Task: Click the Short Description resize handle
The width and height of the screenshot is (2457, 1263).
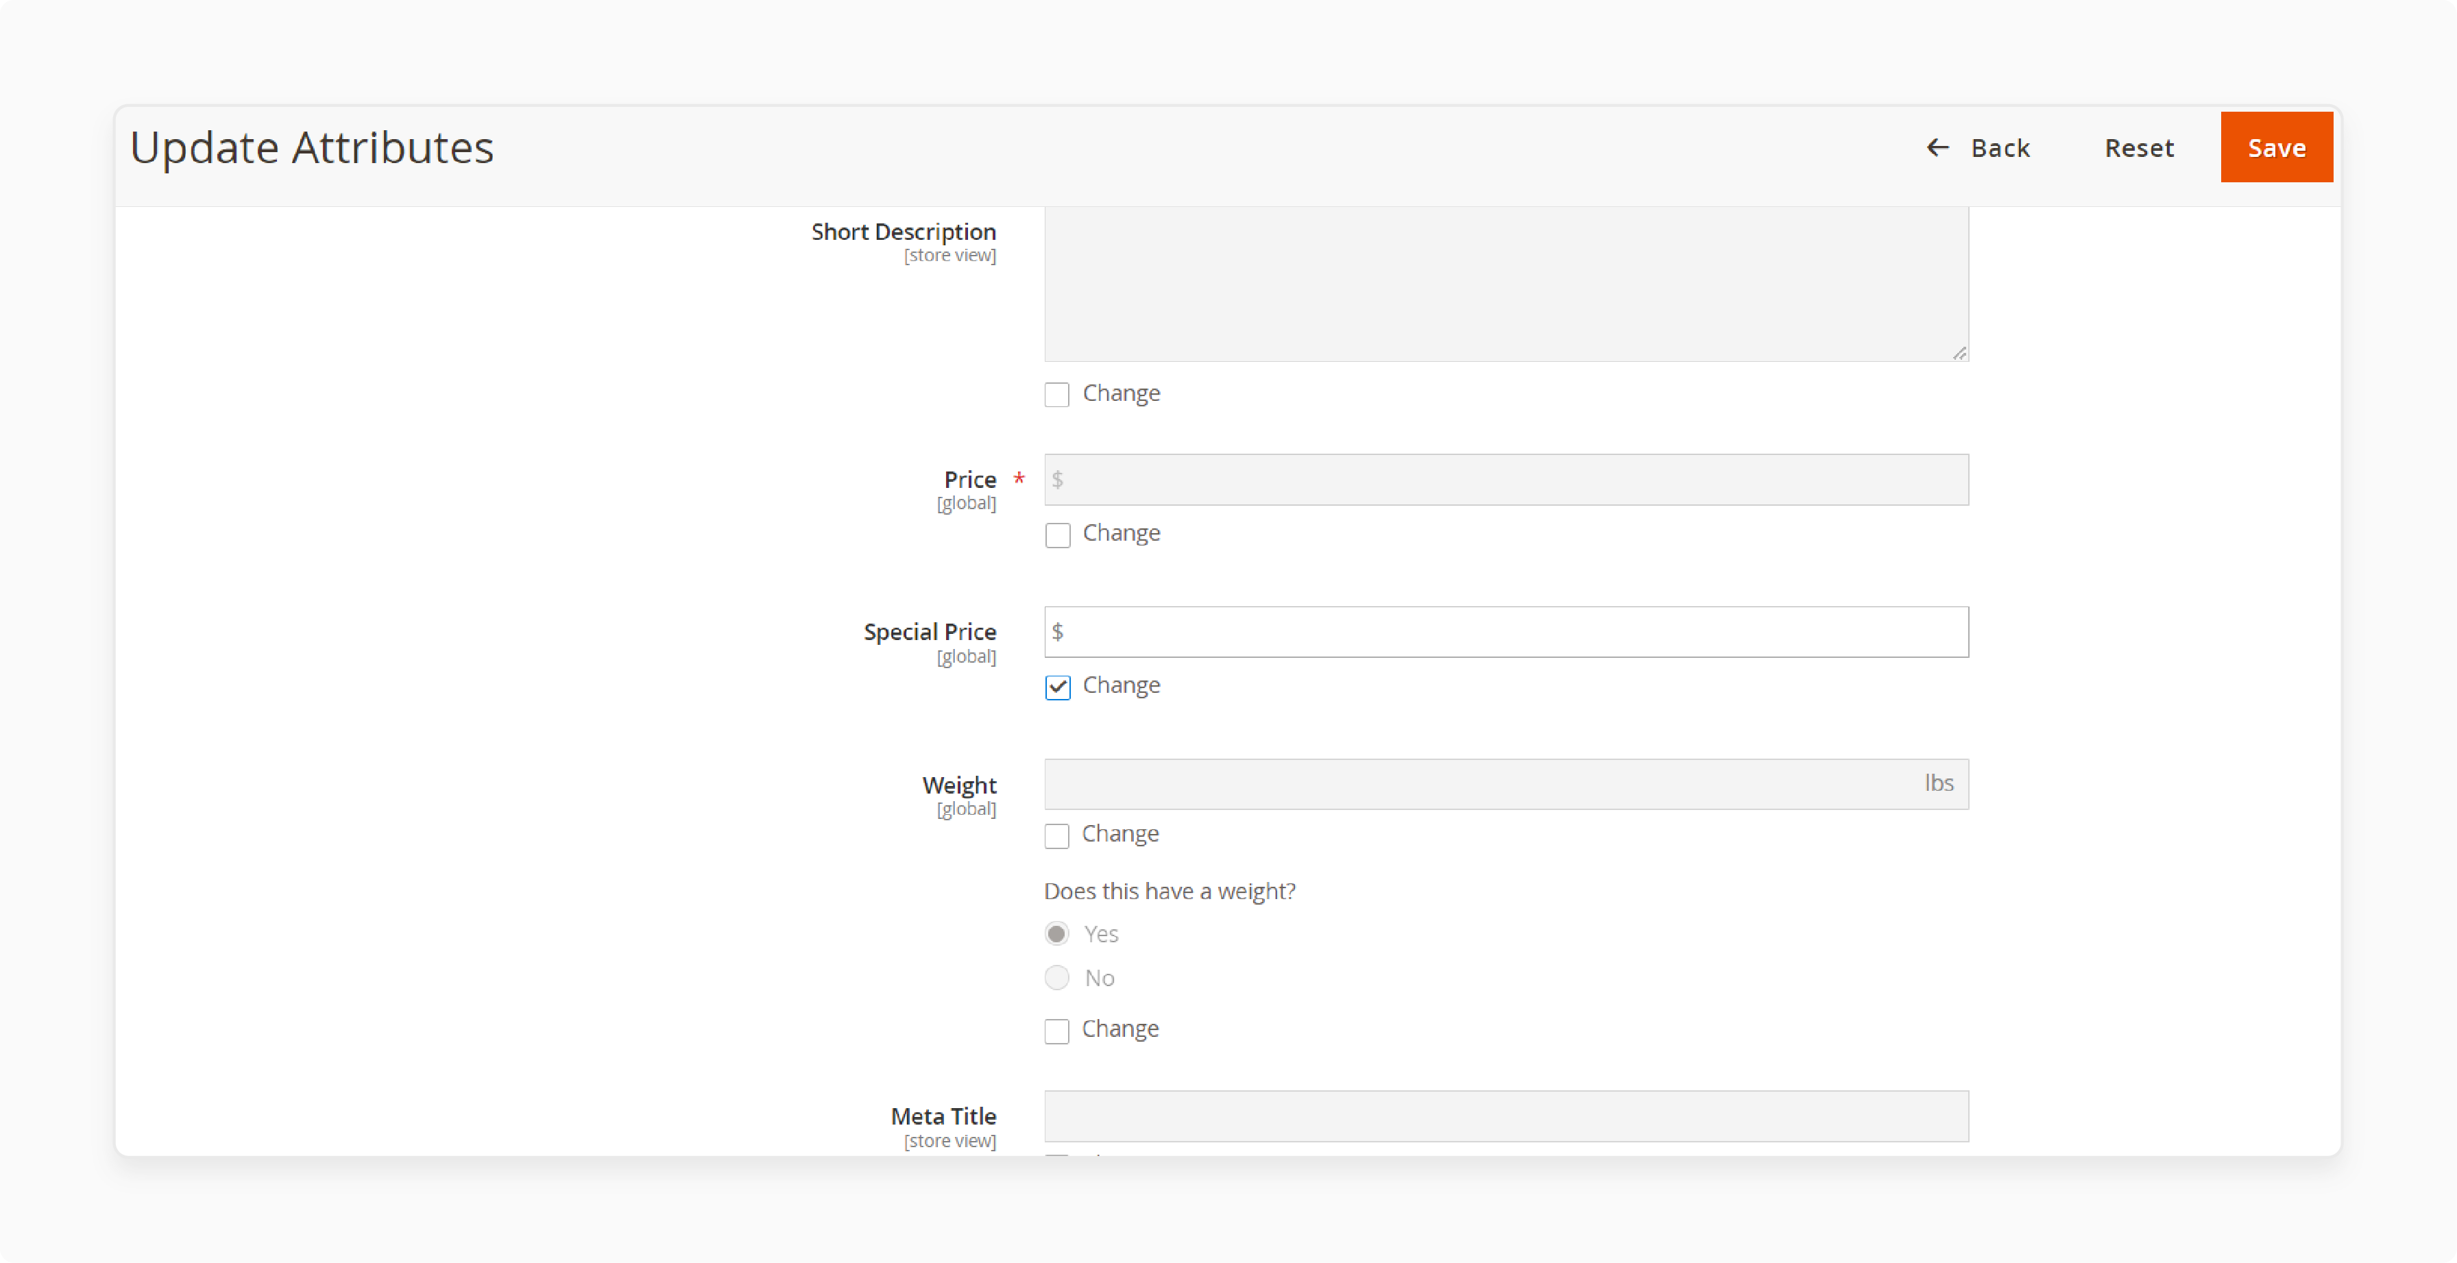Action: (x=1959, y=353)
